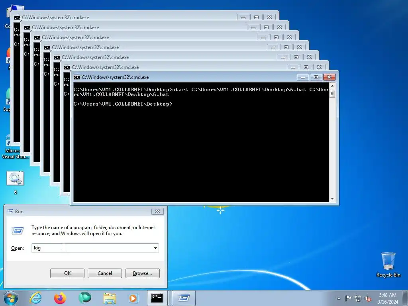The width and height of the screenshot is (408, 306).
Task: Cancel the Run dialog
Action: coord(105,273)
